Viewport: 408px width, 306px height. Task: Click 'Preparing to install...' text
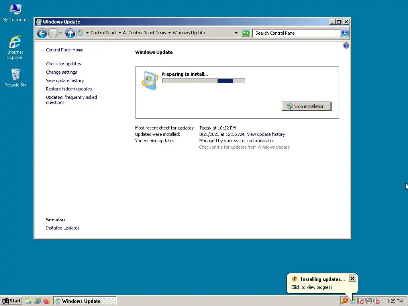click(184, 74)
